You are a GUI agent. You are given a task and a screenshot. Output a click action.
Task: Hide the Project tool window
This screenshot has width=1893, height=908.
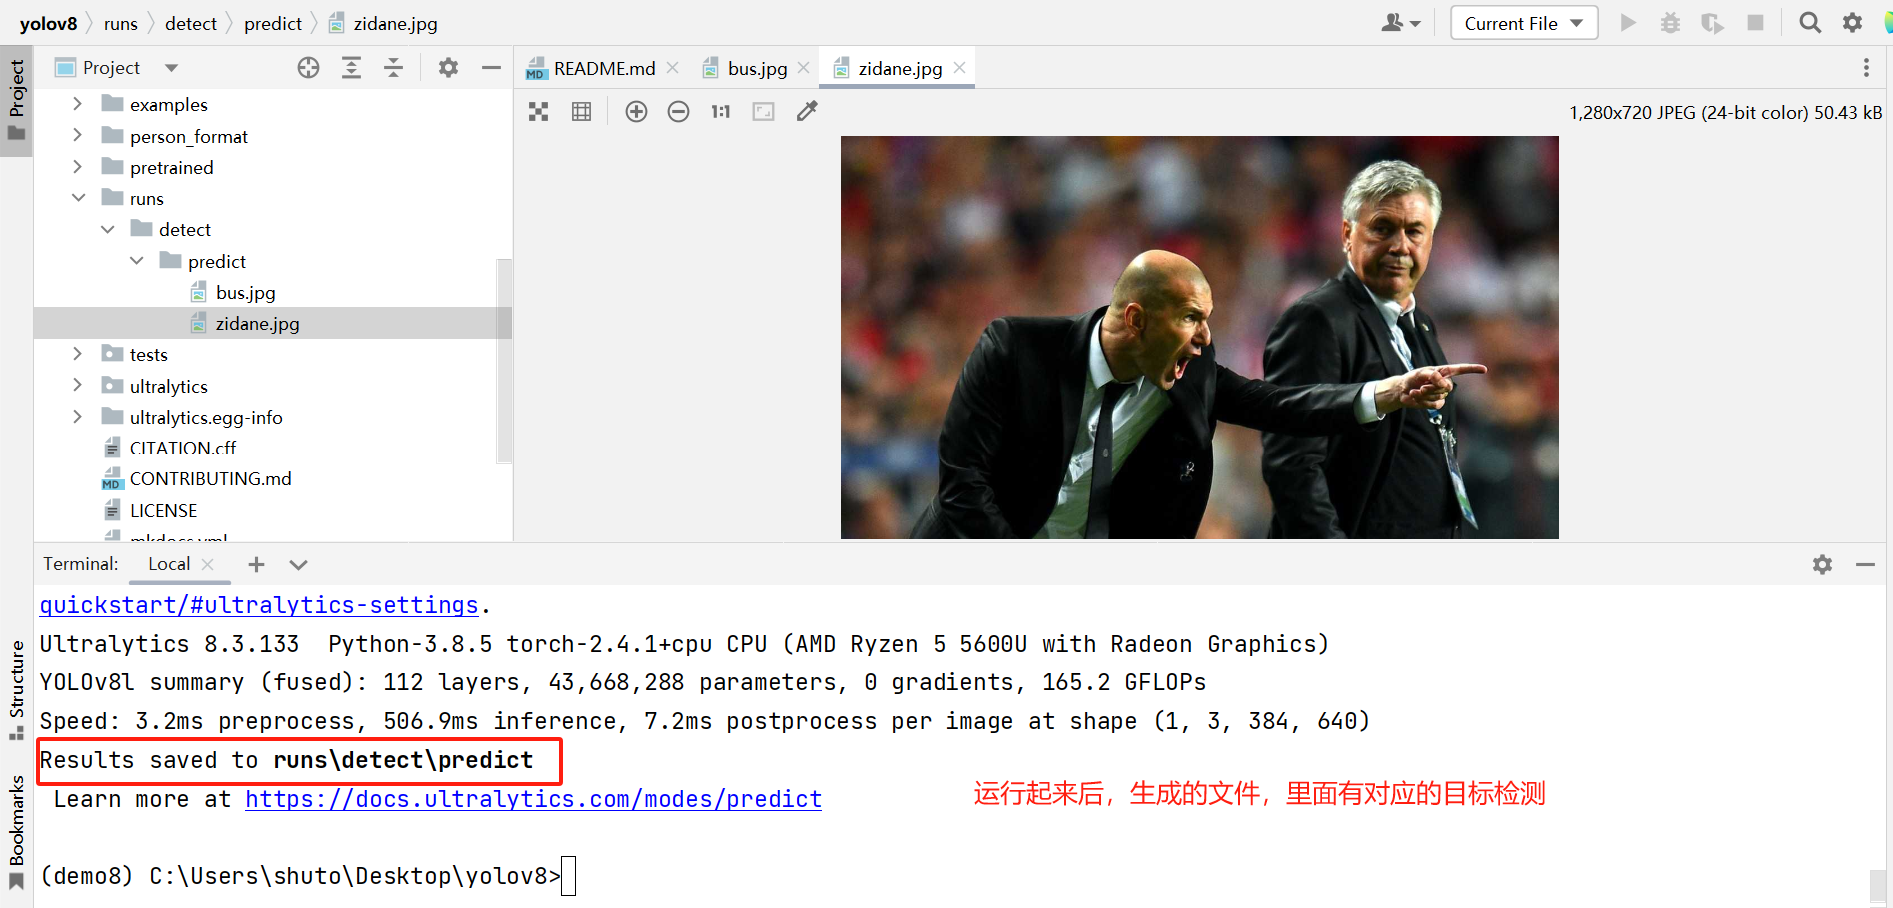point(491,67)
